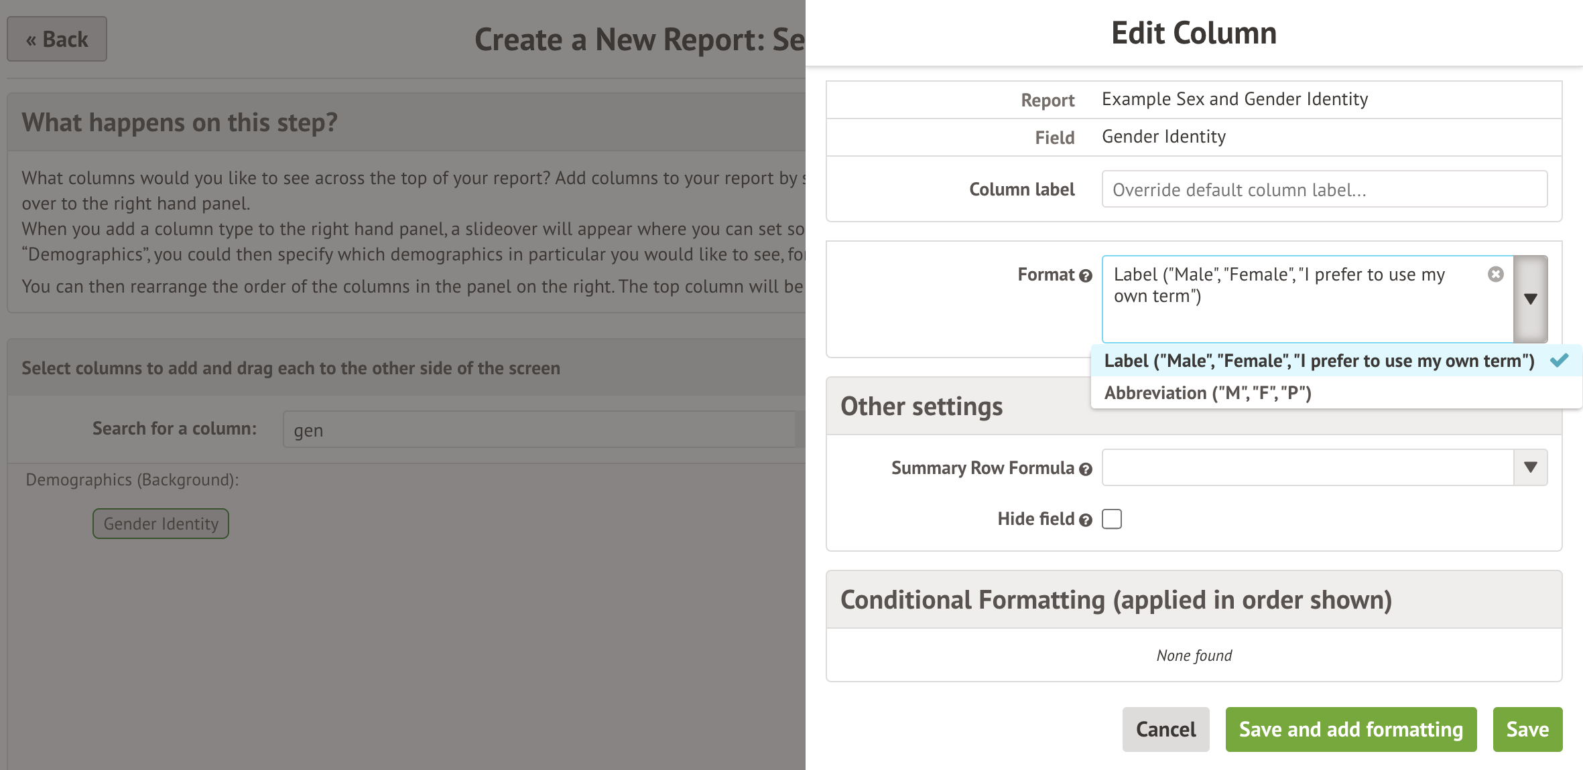Click the Column label input field
This screenshot has width=1583, height=770.
pos(1324,189)
